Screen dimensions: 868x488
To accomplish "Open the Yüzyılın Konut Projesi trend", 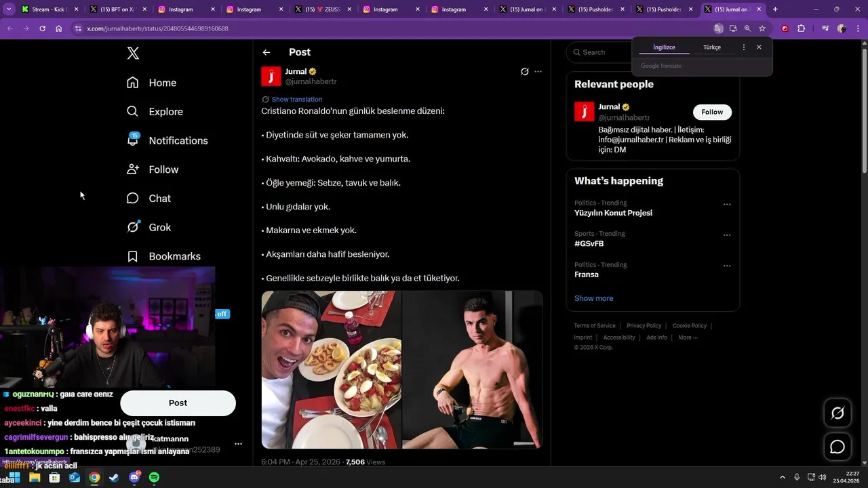I will 613,213.
